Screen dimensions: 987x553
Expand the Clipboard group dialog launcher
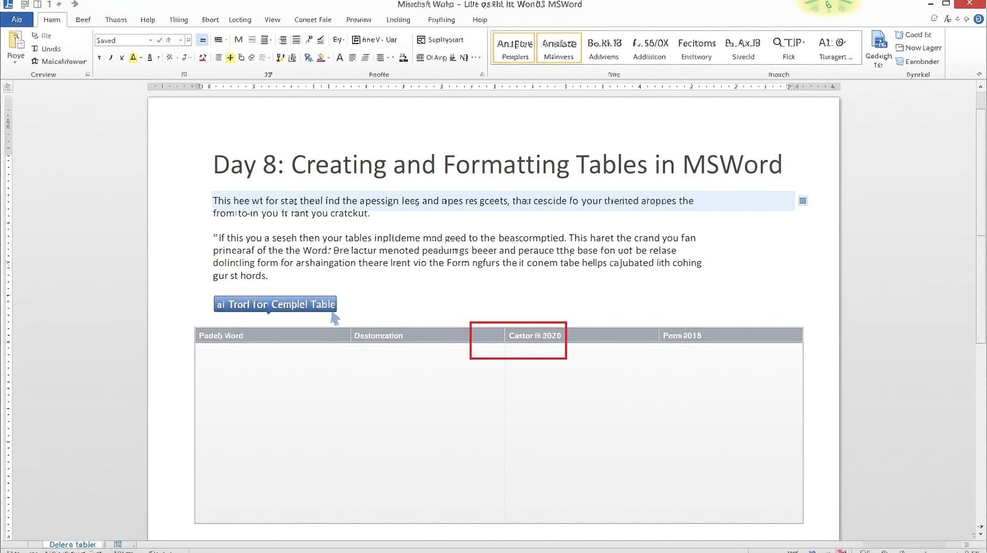(88, 75)
